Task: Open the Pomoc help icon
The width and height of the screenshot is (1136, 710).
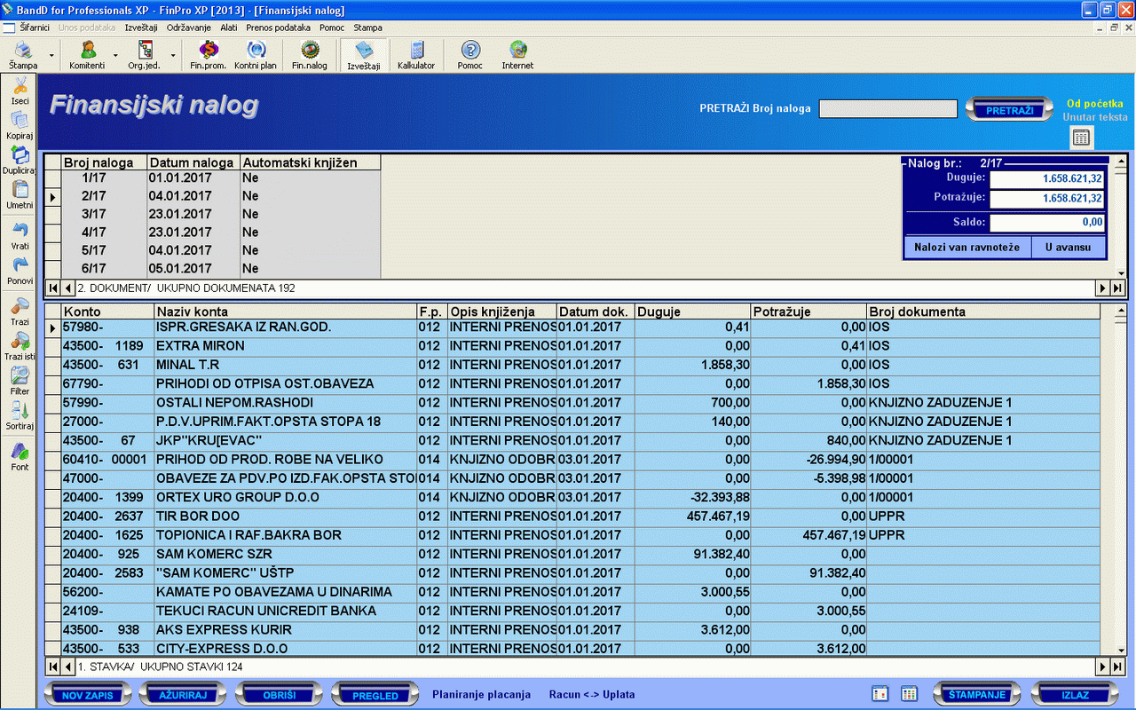Action: (x=470, y=55)
